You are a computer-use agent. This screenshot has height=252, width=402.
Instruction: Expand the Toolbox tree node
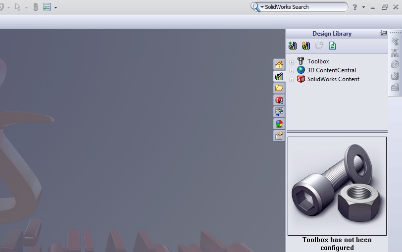pyautogui.click(x=292, y=62)
